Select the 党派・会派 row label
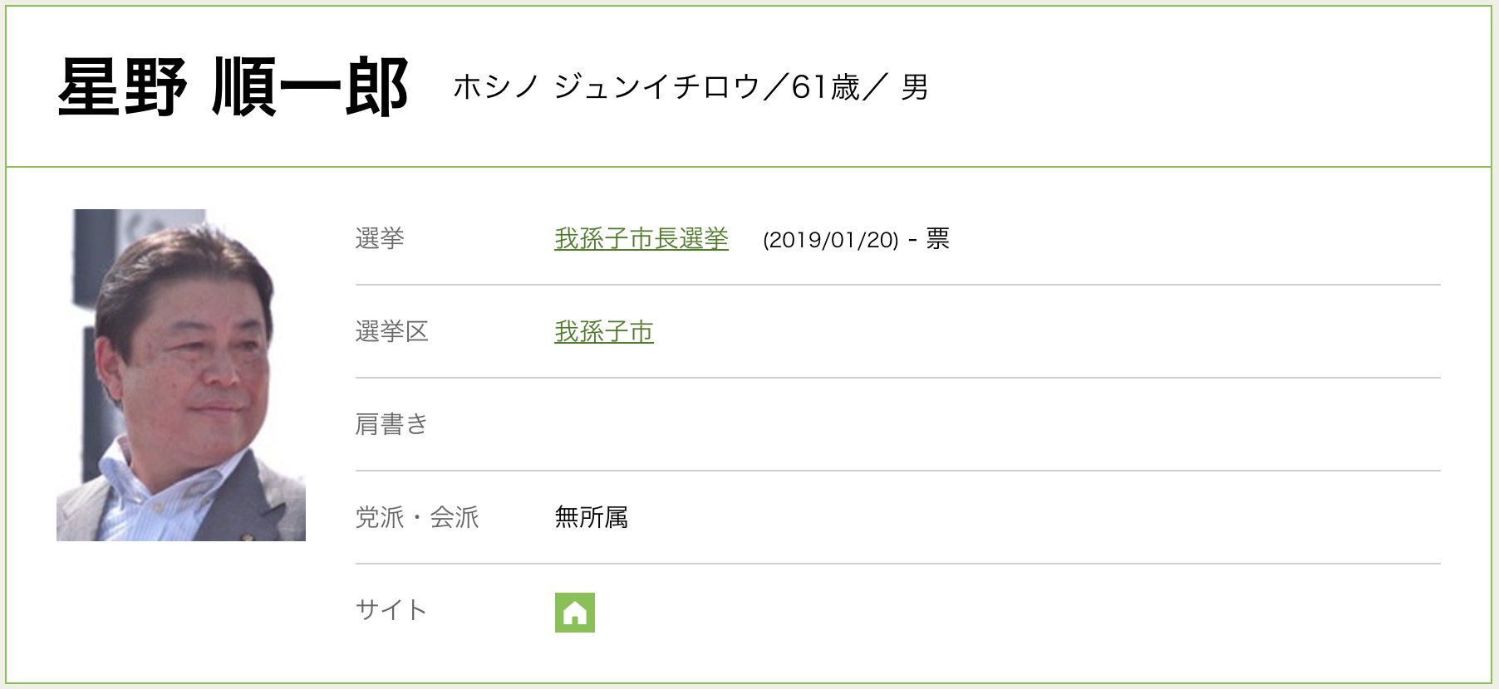The height and width of the screenshot is (689, 1499). [417, 518]
